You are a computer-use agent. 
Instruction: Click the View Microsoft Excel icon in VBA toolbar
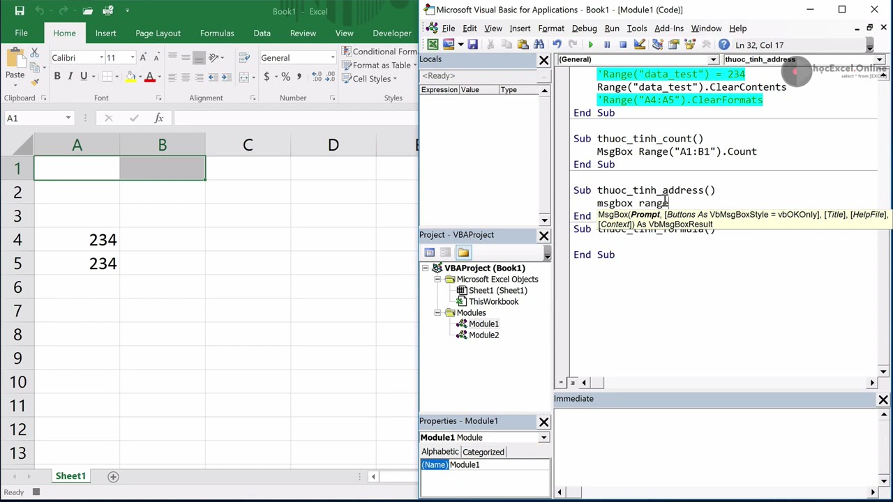[433, 45]
